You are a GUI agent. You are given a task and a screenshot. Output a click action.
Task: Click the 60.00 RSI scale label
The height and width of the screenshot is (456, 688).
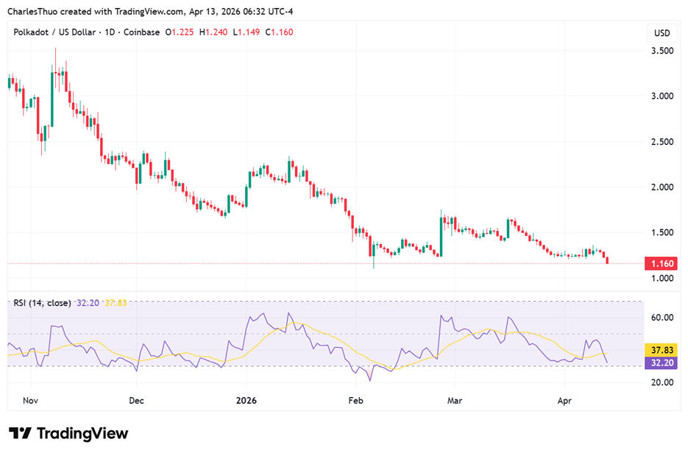(662, 318)
